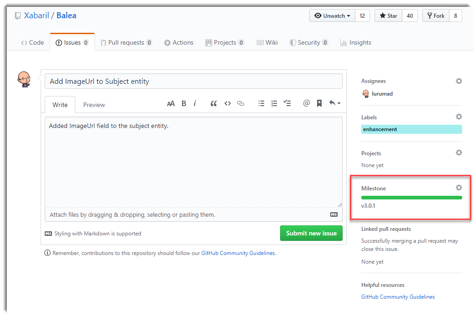Apply italic formatting with the i icon

click(x=195, y=103)
